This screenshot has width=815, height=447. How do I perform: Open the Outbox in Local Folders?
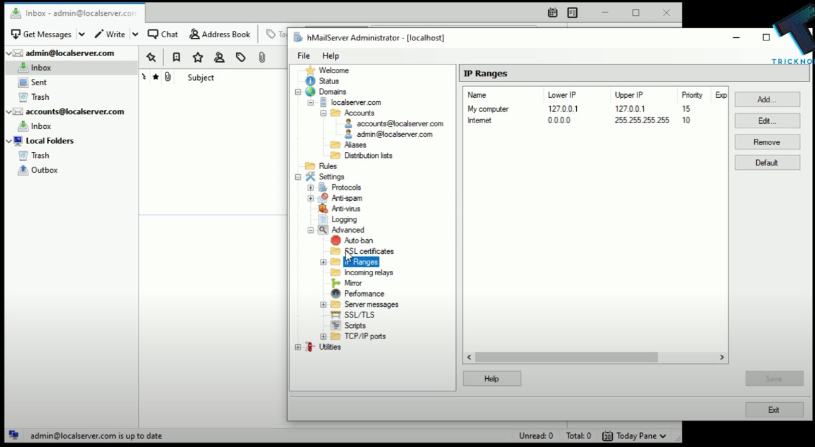(44, 170)
